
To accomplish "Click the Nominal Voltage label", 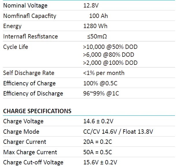I will pyautogui.click(x=25, y=5).
